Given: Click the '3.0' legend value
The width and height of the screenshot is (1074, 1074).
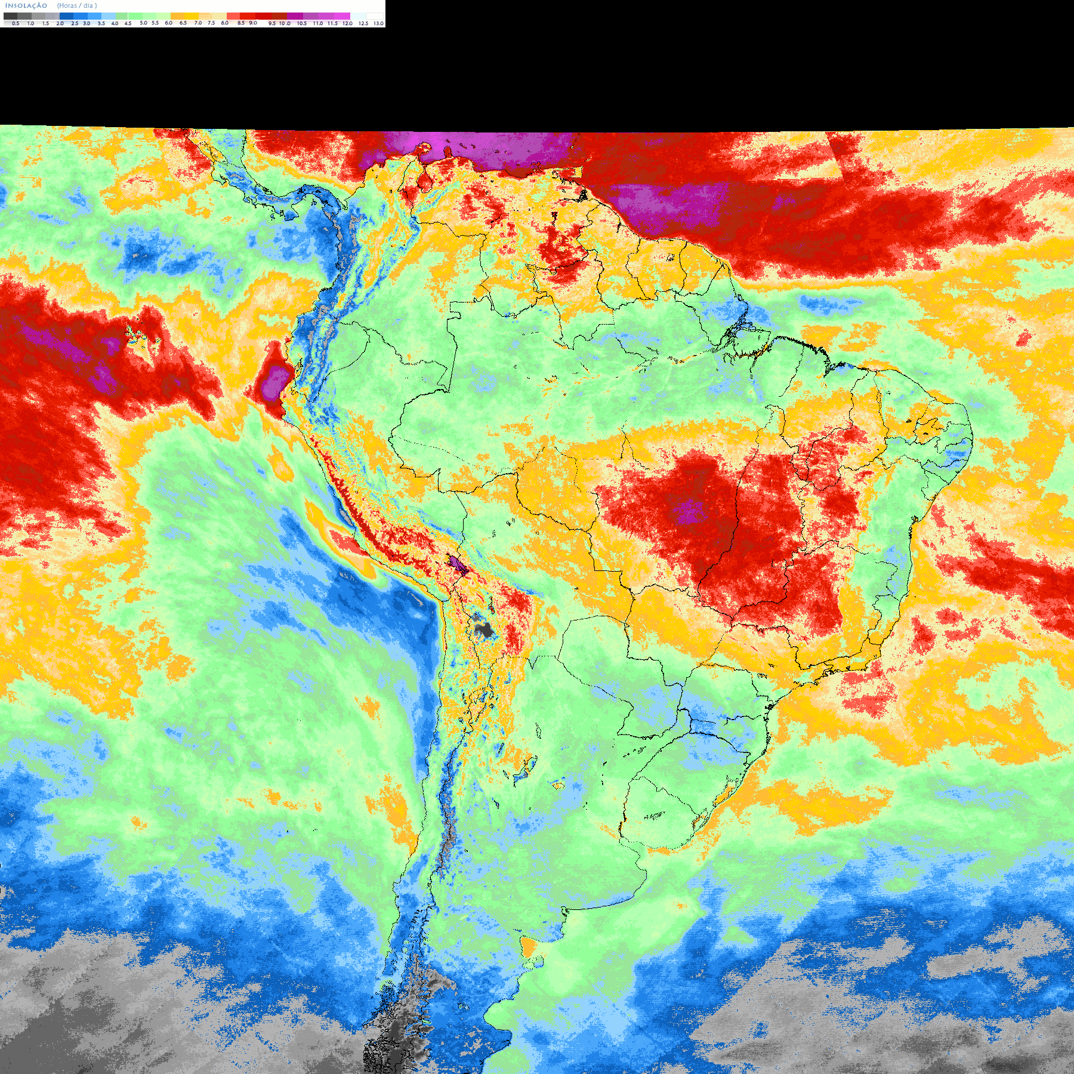Looking at the screenshot, I should point(87,23).
